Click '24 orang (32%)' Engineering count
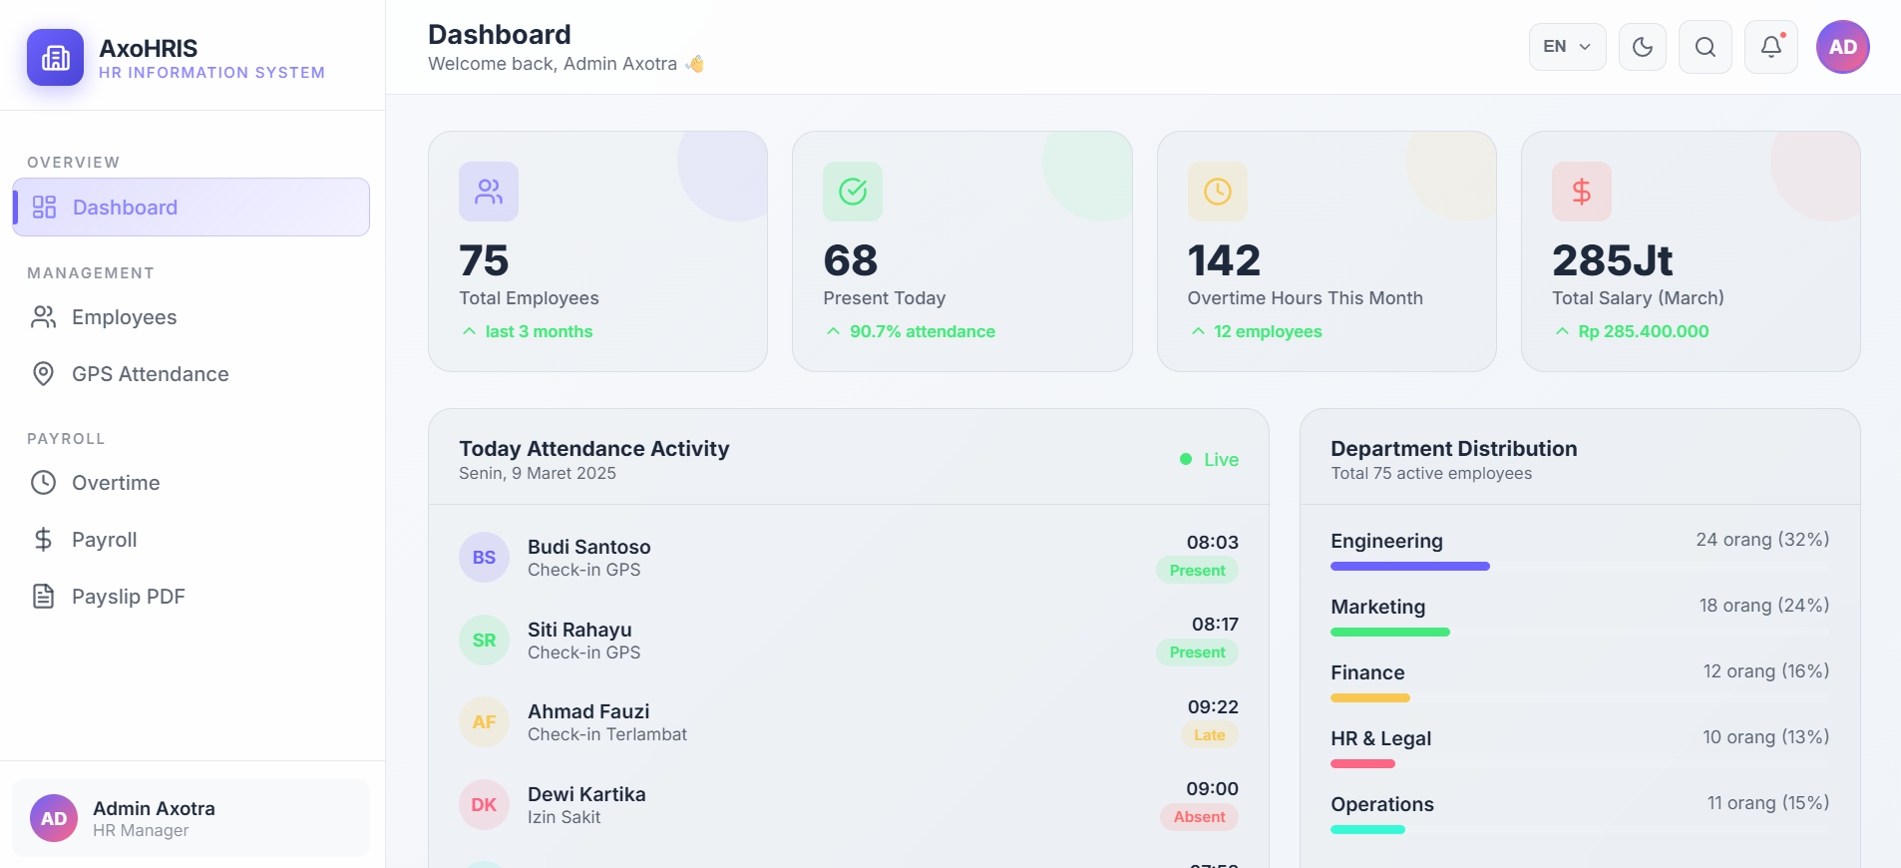 pyautogui.click(x=1762, y=540)
